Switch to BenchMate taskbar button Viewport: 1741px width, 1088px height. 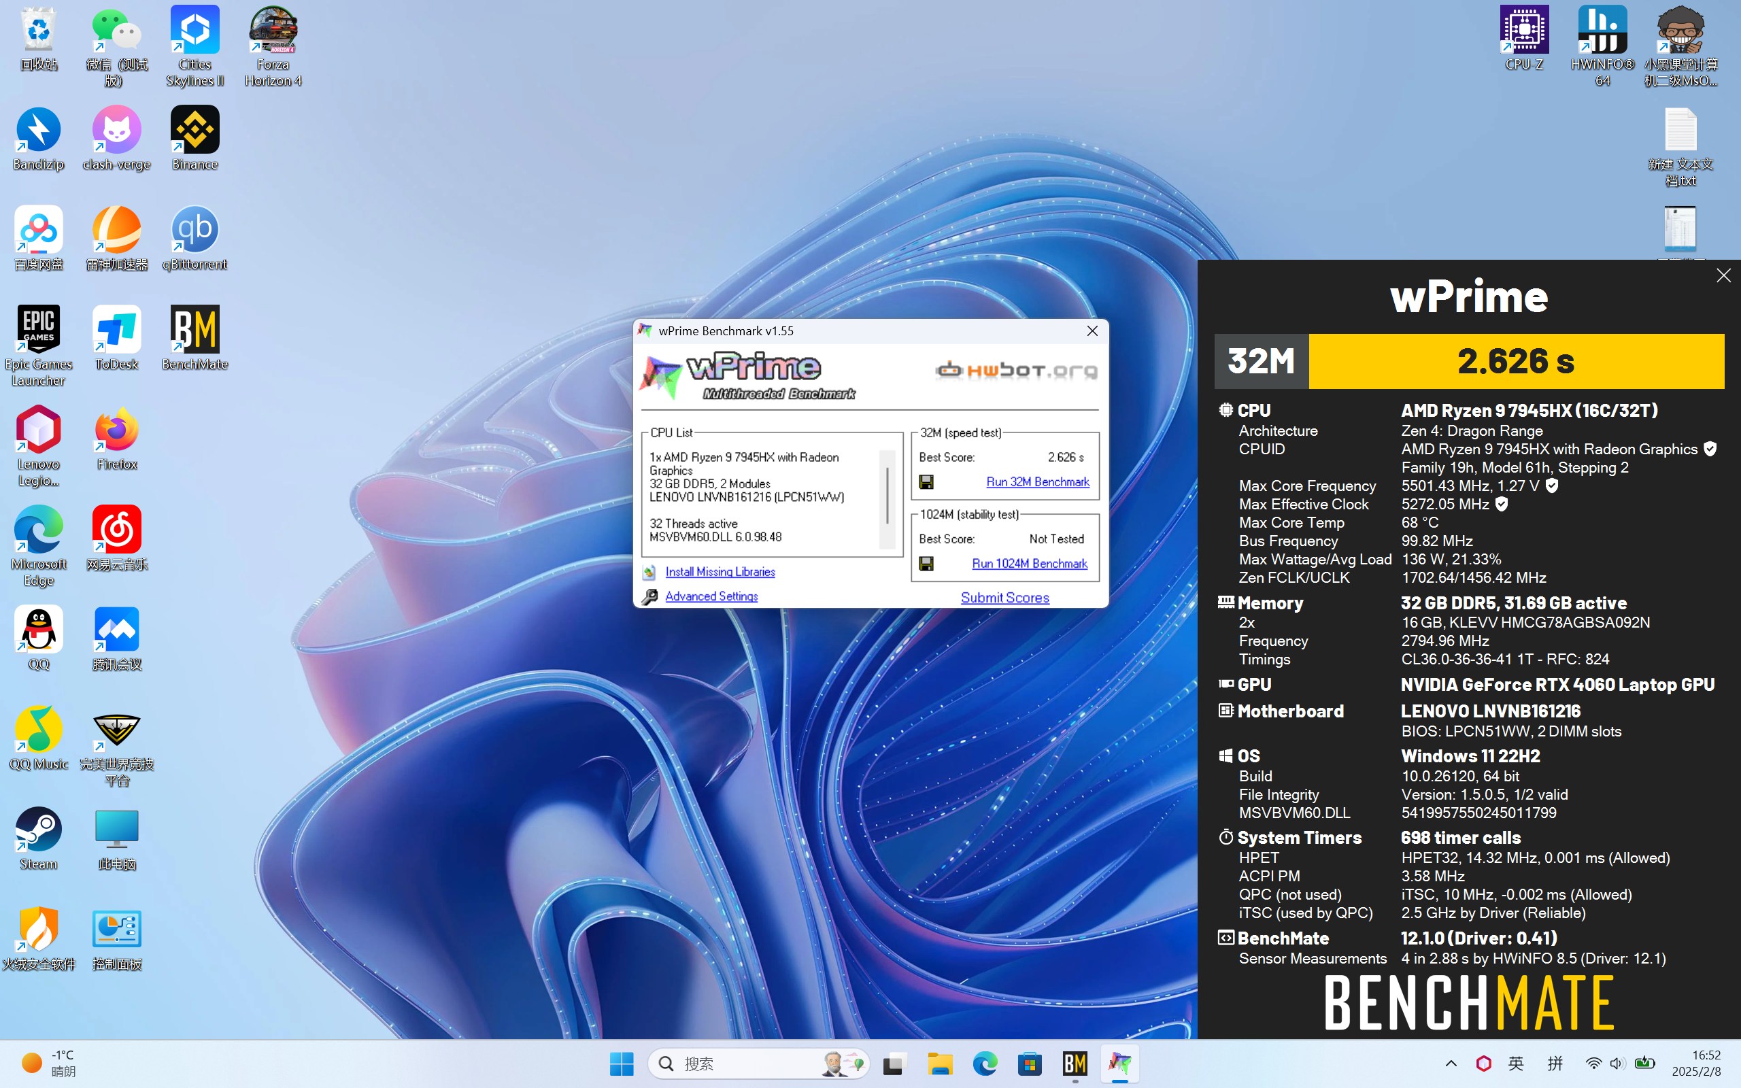(x=1075, y=1064)
